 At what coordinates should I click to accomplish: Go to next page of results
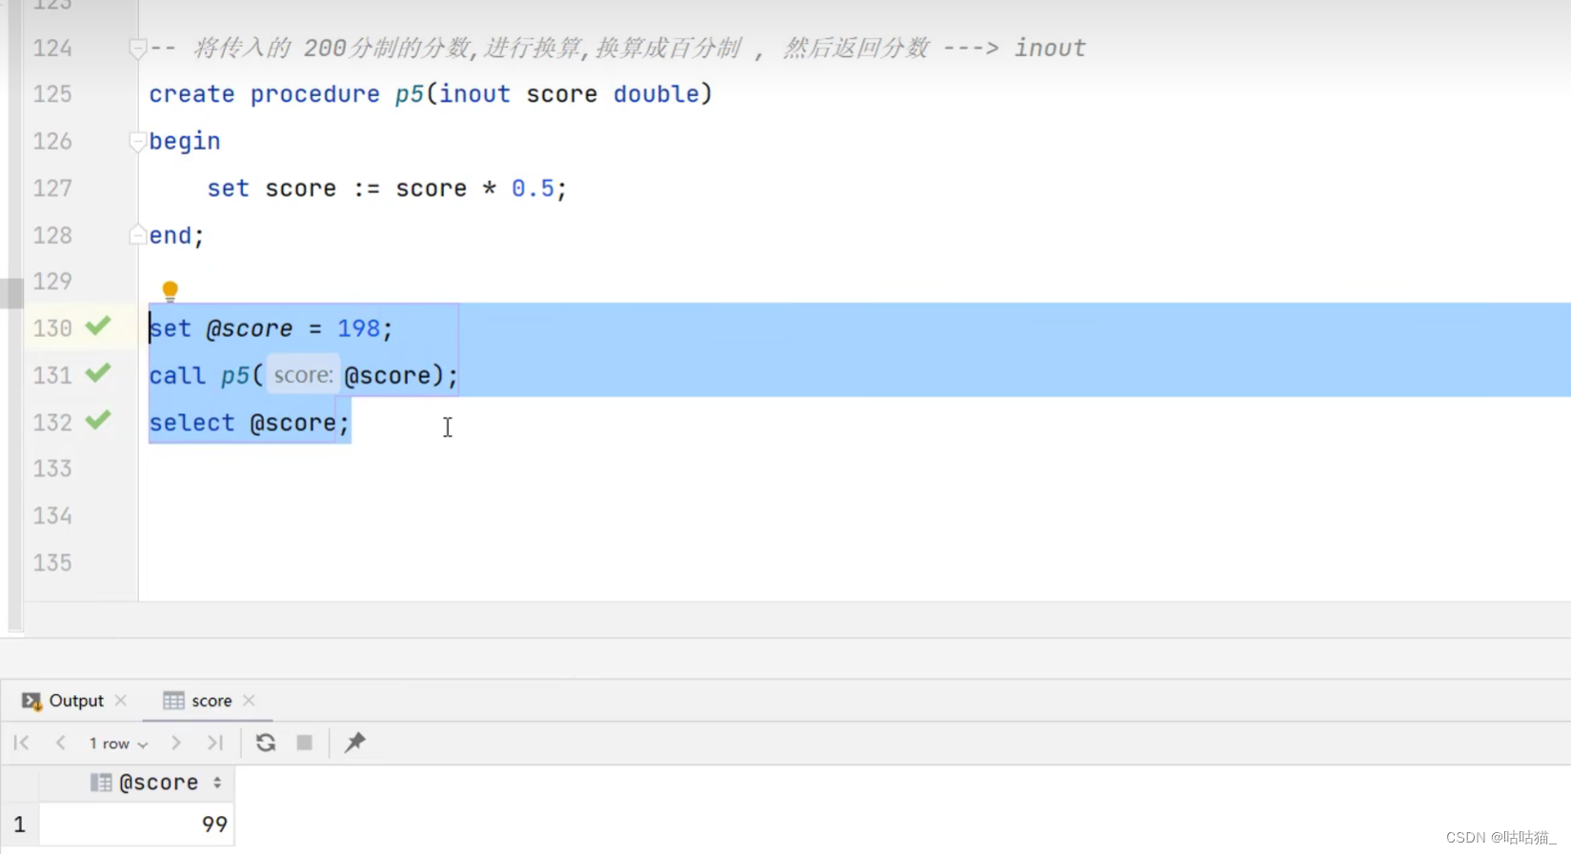tap(176, 743)
